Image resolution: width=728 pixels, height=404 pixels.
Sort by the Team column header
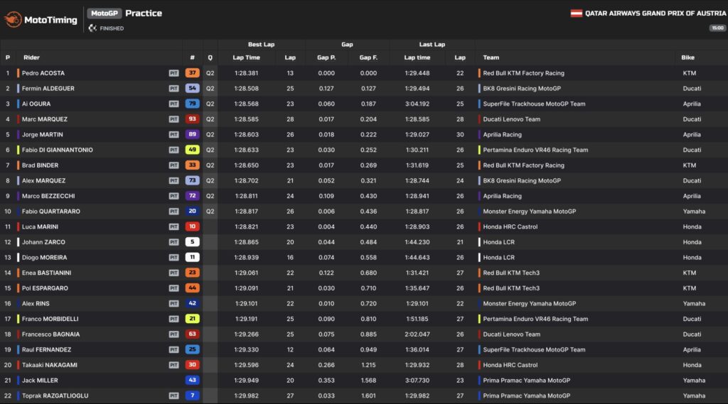coord(491,58)
